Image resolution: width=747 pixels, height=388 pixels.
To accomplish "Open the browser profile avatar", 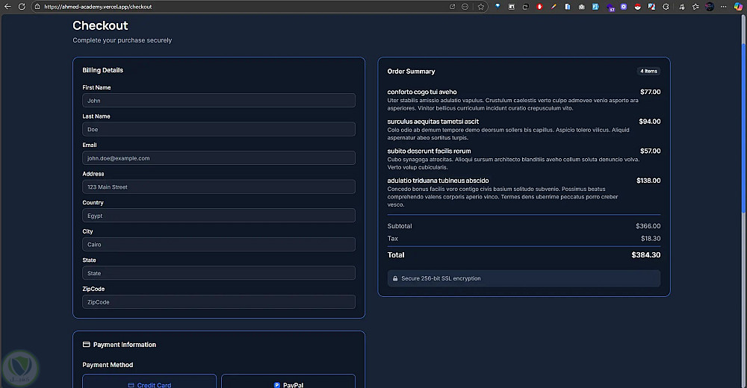I will point(710,7).
